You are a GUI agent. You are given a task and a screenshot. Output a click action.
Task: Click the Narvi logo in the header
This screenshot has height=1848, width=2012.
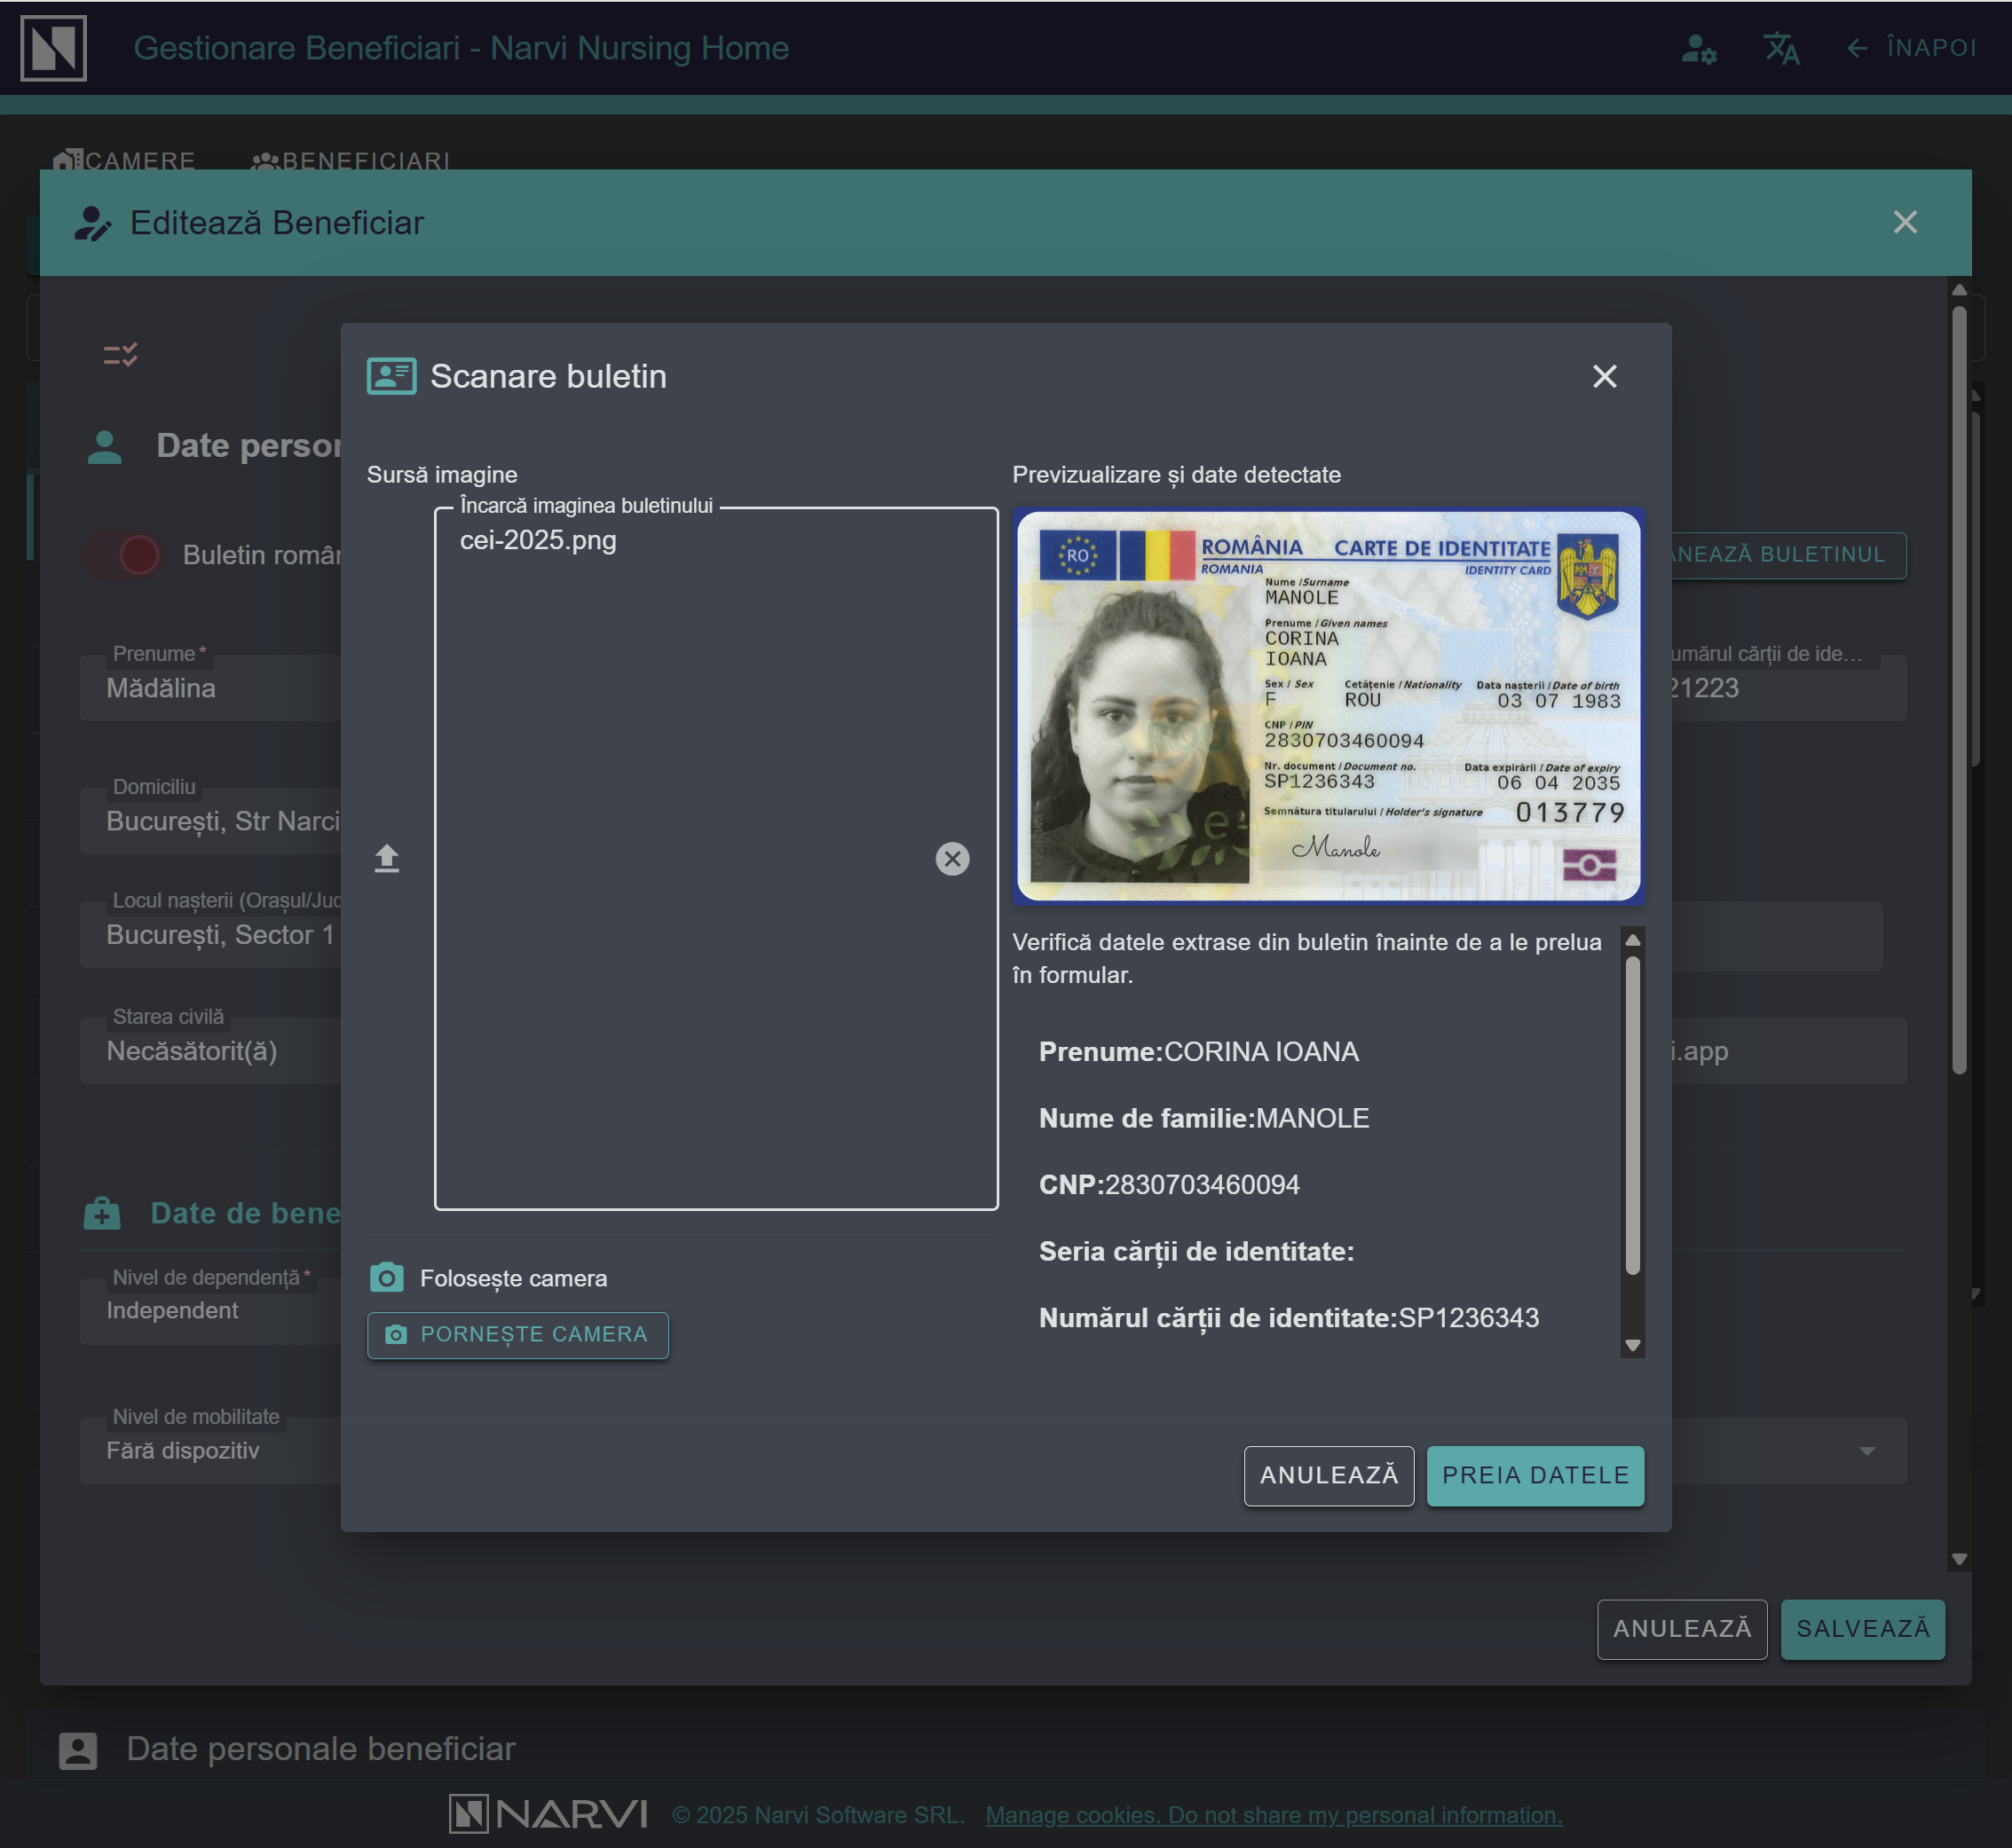[x=53, y=47]
